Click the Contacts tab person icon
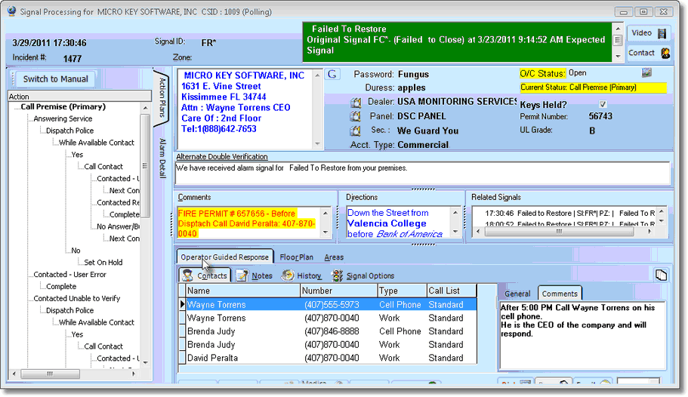This screenshot has height=397, width=688. [x=188, y=275]
